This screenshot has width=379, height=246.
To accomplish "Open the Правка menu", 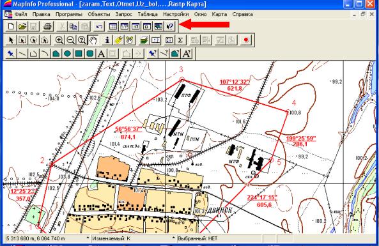I will point(42,14).
